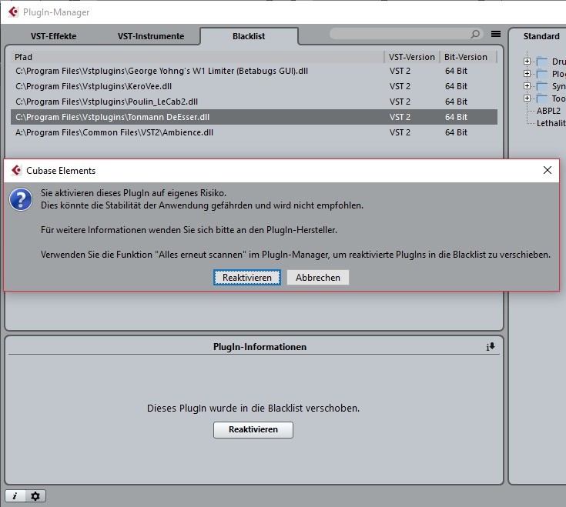
Task: Expand the Syn folder tree node
Action: [x=527, y=86]
